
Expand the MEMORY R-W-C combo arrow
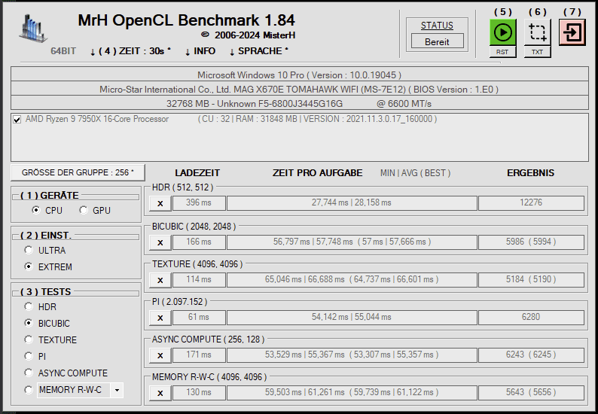pos(117,391)
